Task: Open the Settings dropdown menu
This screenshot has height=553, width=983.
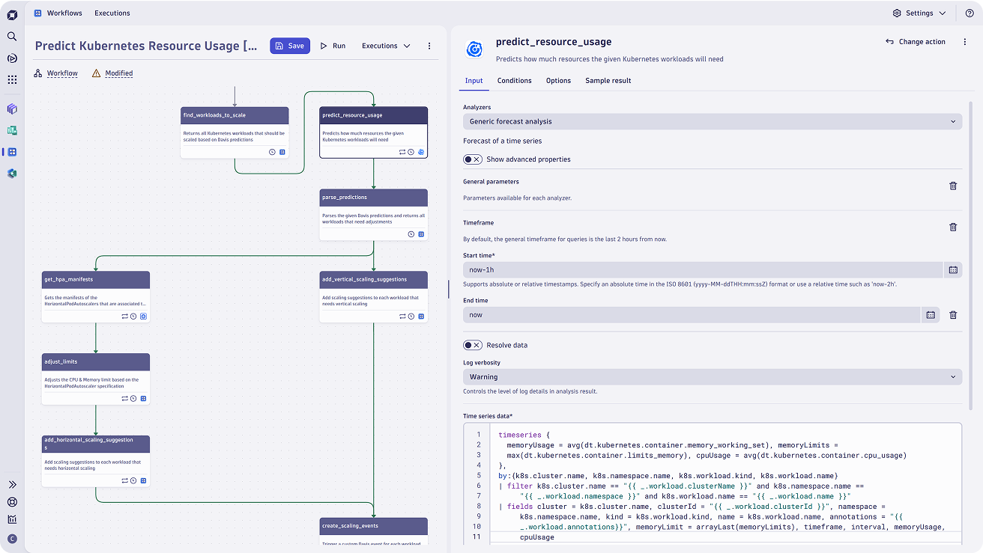Action: [x=919, y=13]
